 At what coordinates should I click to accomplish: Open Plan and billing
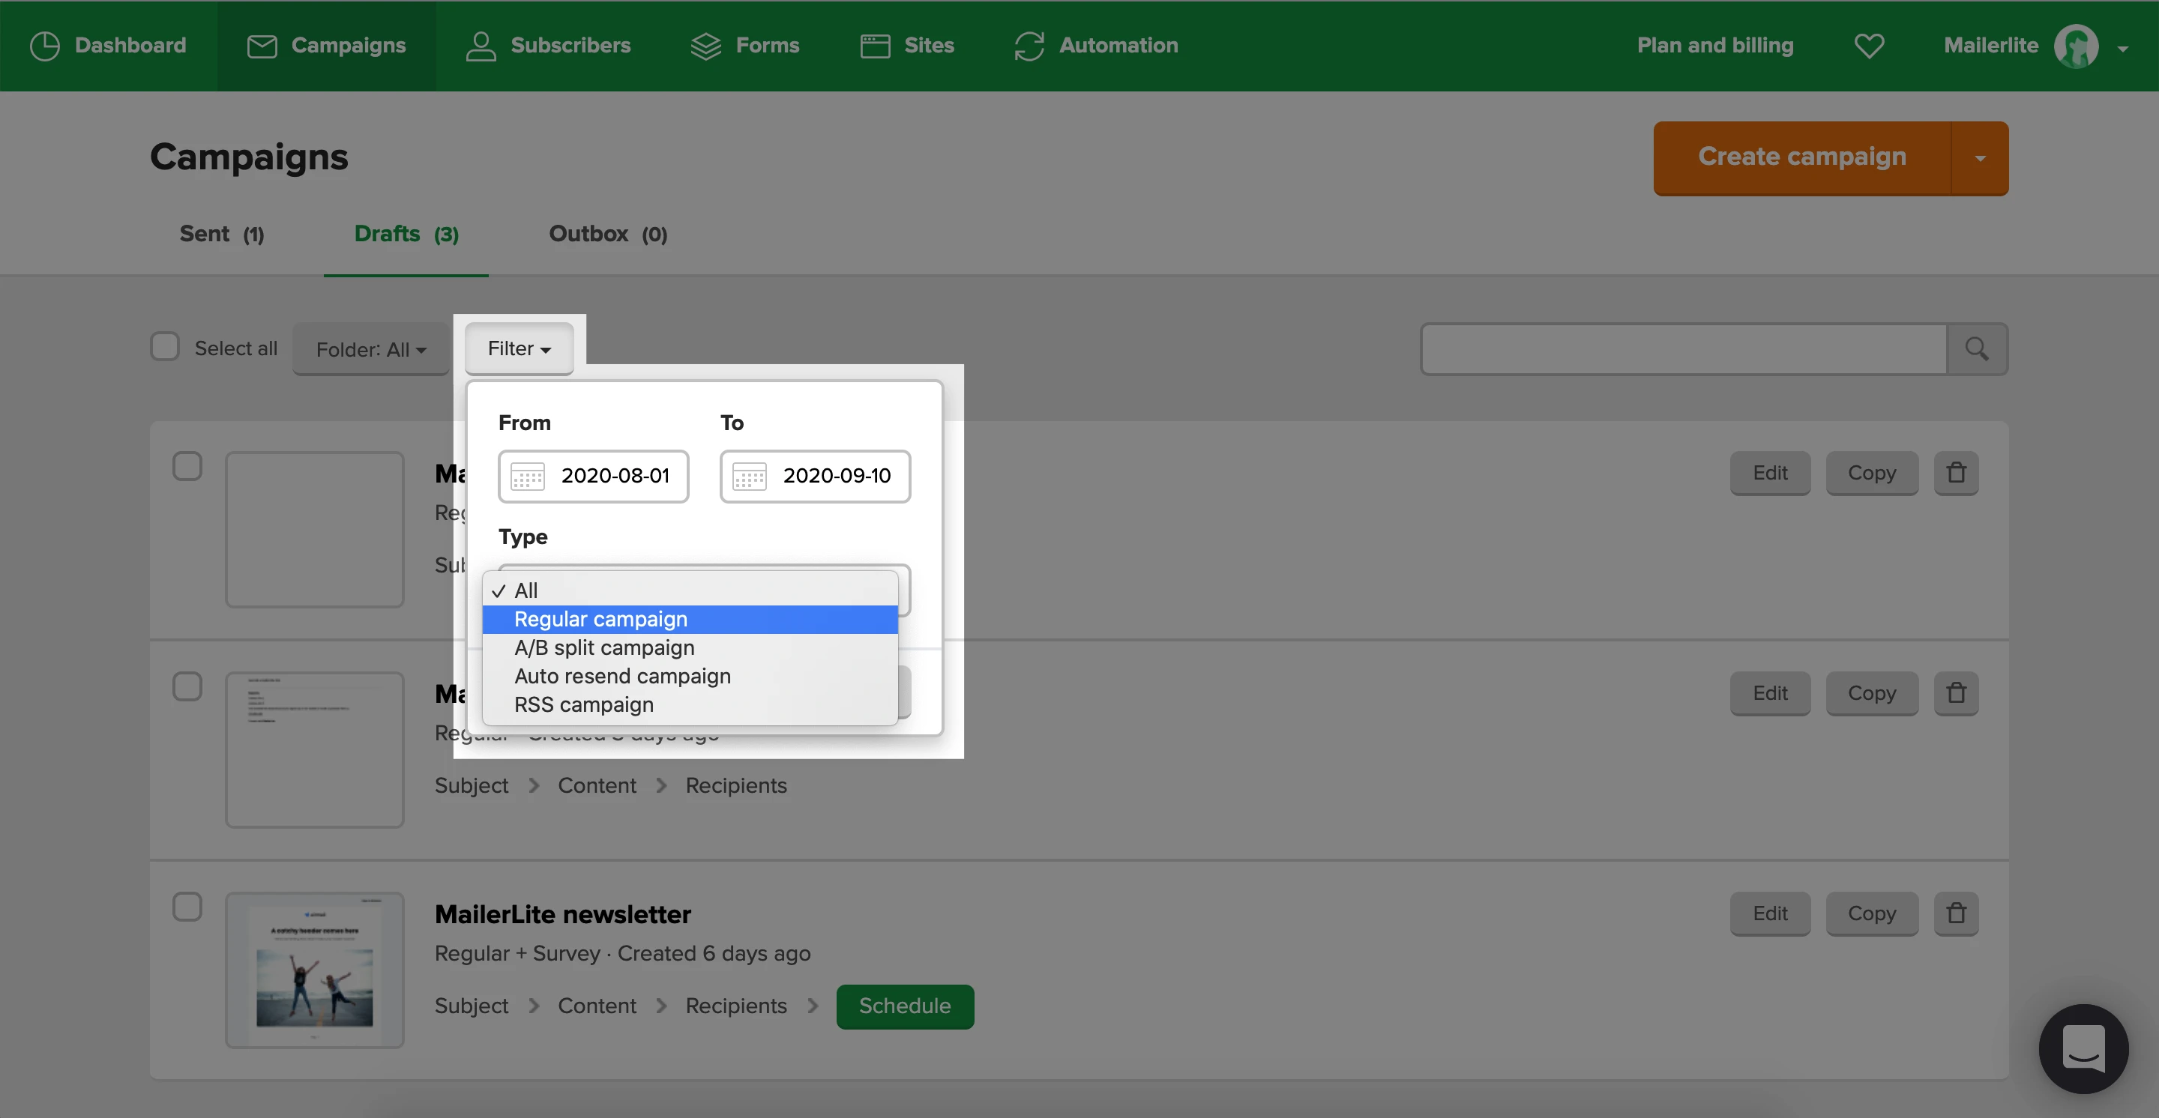pyautogui.click(x=1714, y=45)
